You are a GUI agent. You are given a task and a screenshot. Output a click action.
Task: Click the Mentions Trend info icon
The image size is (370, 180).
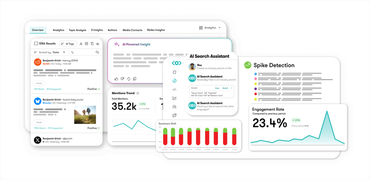138,93
